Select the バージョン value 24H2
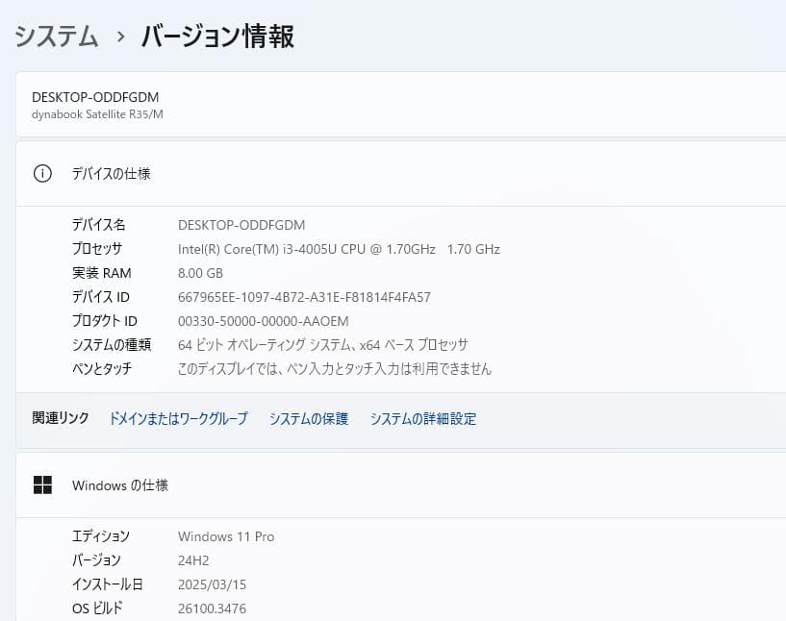This screenshot has width=786, height=621. pos(194,560)
